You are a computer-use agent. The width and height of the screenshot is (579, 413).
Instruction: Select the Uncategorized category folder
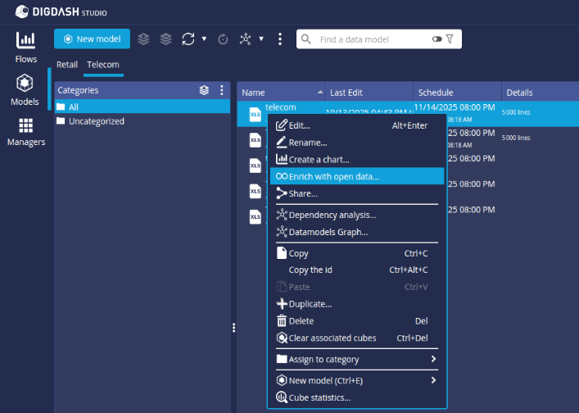96,121
